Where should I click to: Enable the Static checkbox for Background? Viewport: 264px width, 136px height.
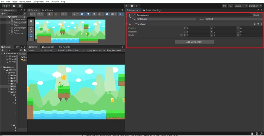tap(251, 15)
